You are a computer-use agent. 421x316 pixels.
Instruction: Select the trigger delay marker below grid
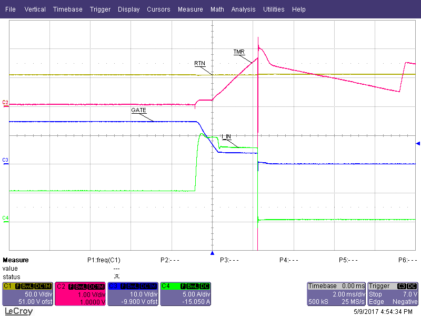click(x=213, y=253)
